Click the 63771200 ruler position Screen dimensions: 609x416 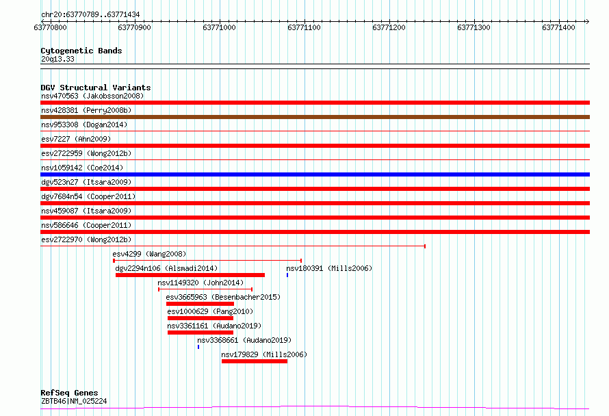pyautogui.click(x=389, y=27)
